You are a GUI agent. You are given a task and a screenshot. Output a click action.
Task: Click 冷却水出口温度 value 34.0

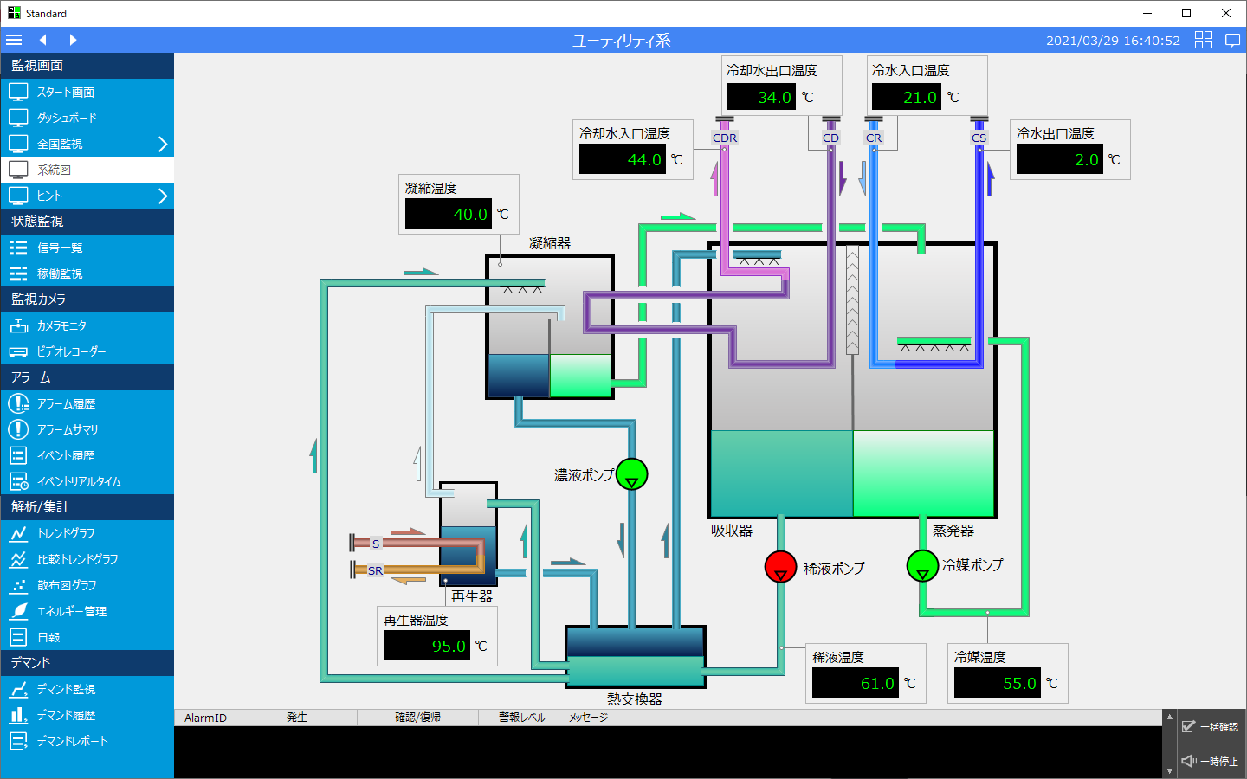760,97
